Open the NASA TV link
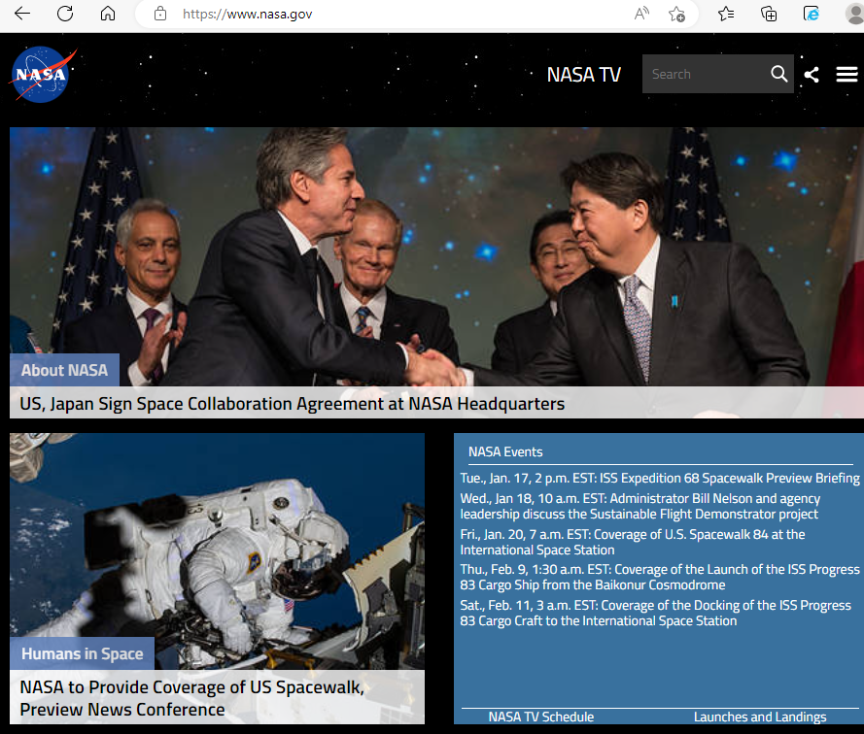864x734 pixels. (583, 75)
